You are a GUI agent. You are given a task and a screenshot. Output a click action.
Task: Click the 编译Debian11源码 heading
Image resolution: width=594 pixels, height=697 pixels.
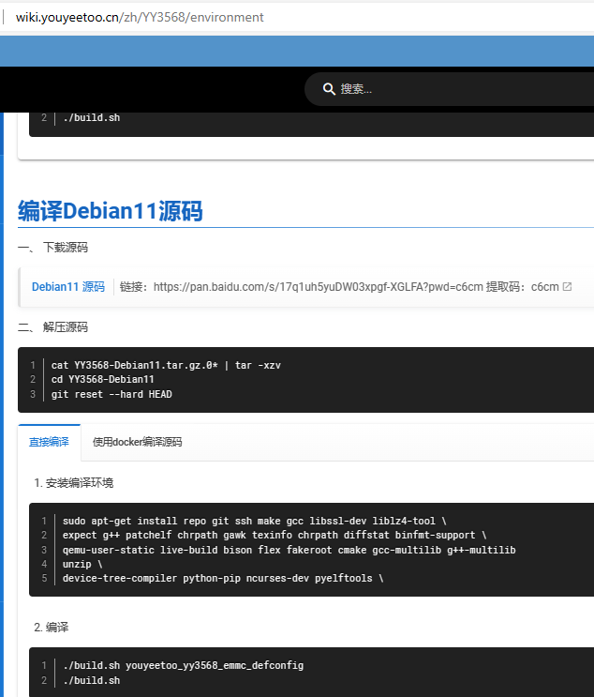[x=111, y=211]
